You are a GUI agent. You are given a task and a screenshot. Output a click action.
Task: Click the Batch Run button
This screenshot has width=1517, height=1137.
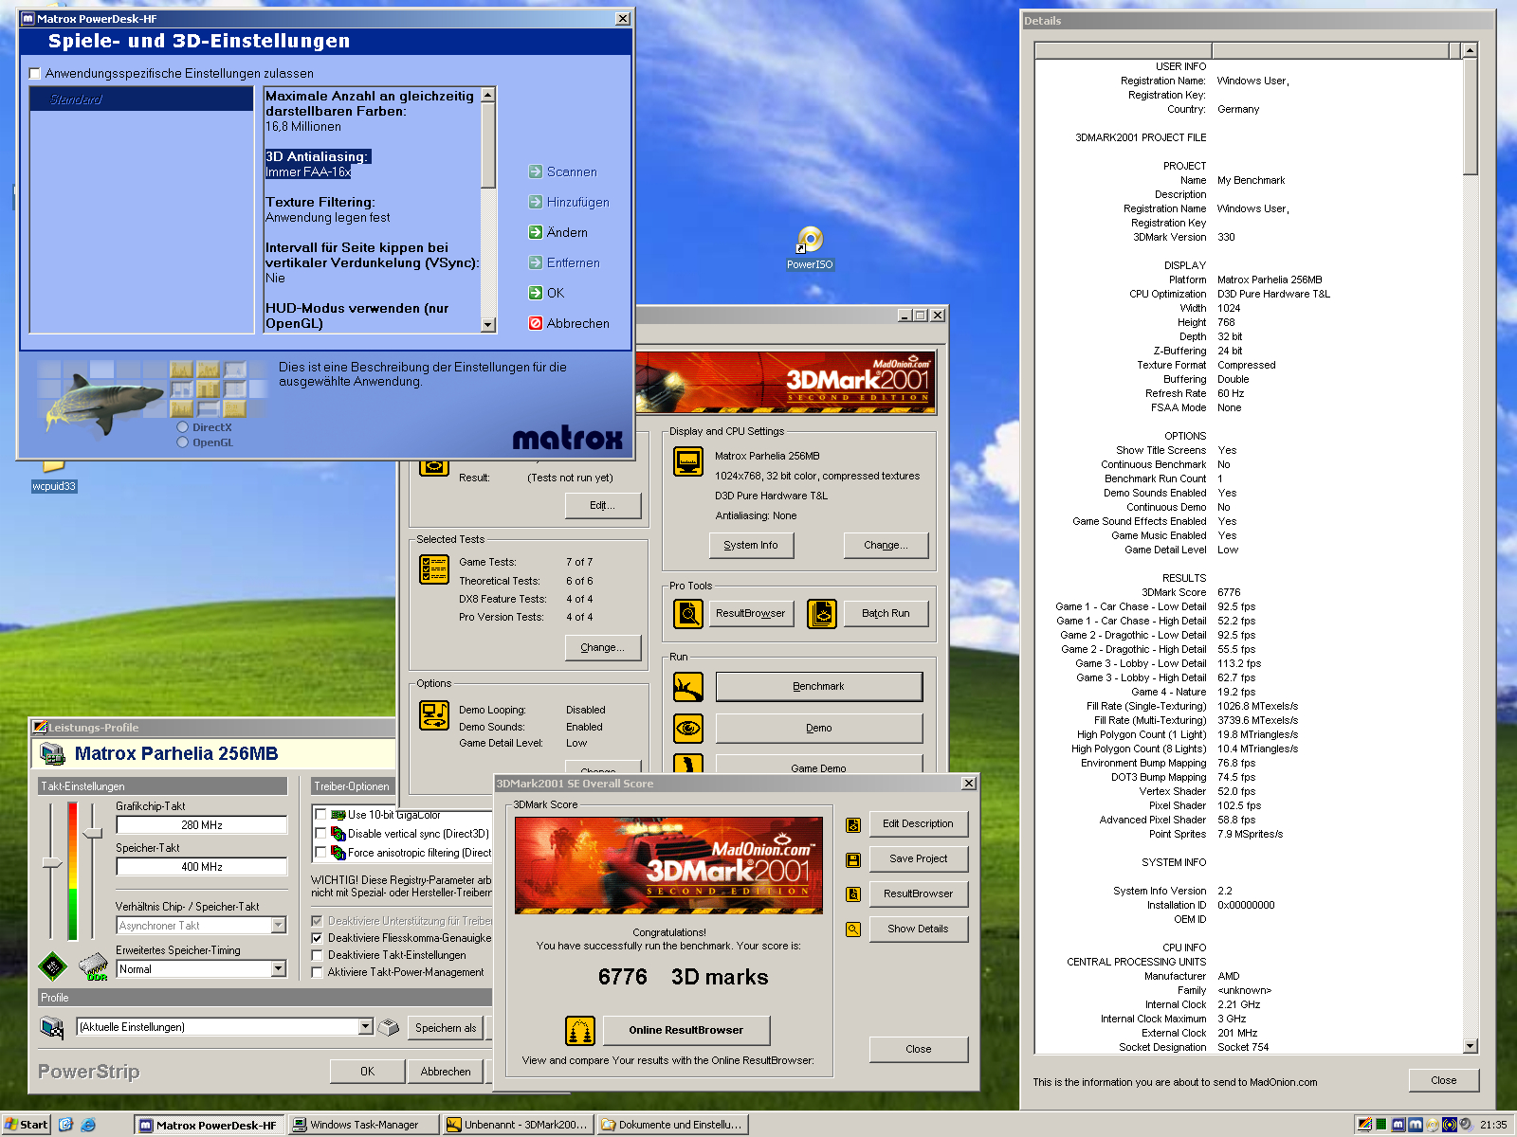coord(886,614)
